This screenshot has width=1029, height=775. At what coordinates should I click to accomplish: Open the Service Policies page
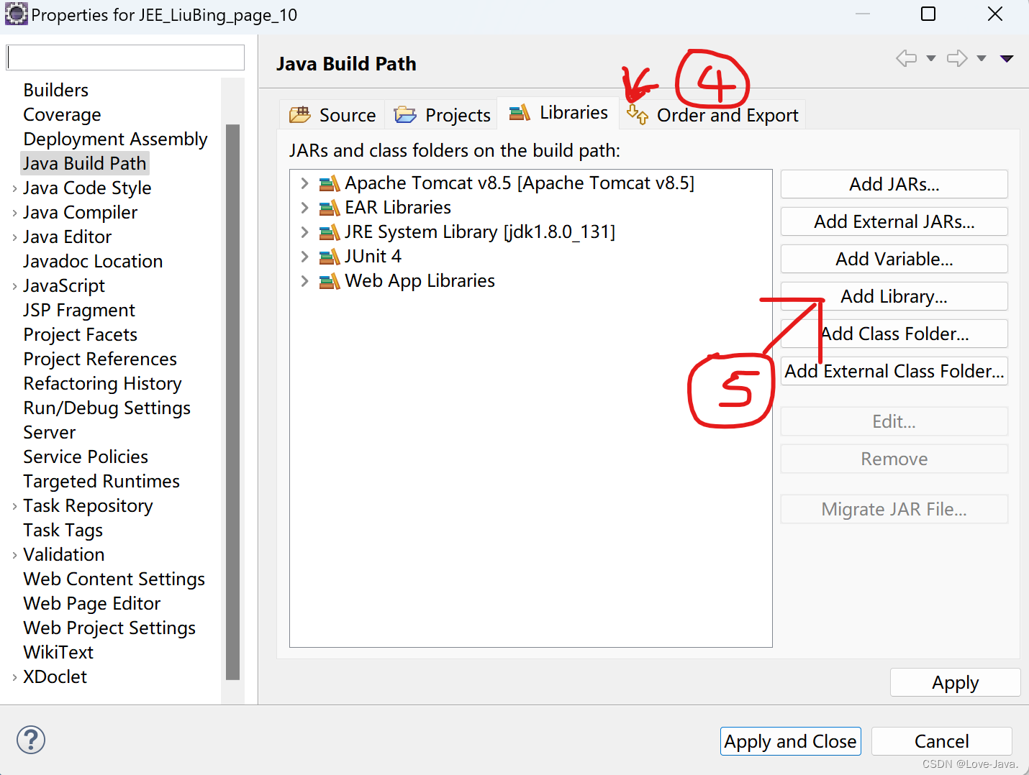click(x=86, y=457)
